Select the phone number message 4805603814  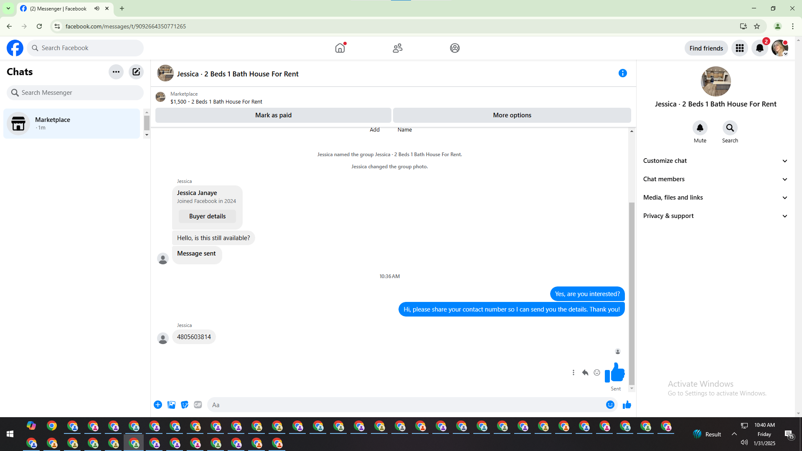point(194,337)
